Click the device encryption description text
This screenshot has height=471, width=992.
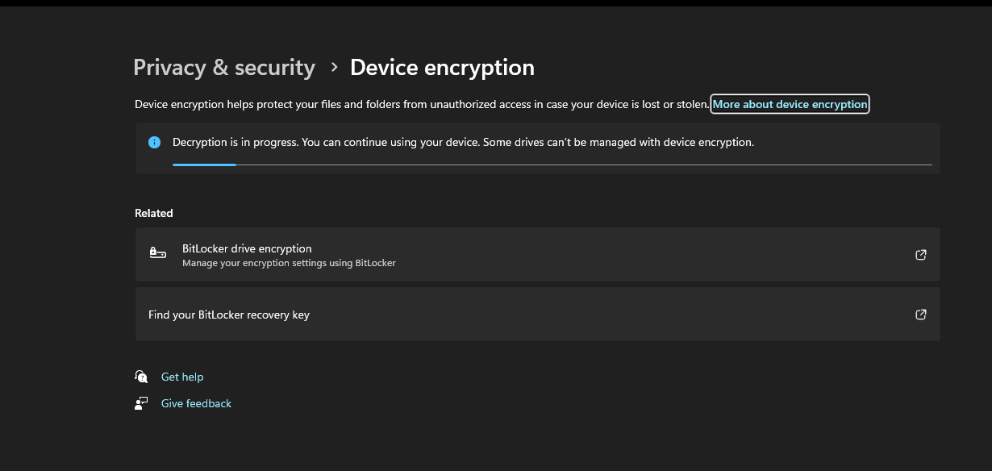(x=421, y=104)
